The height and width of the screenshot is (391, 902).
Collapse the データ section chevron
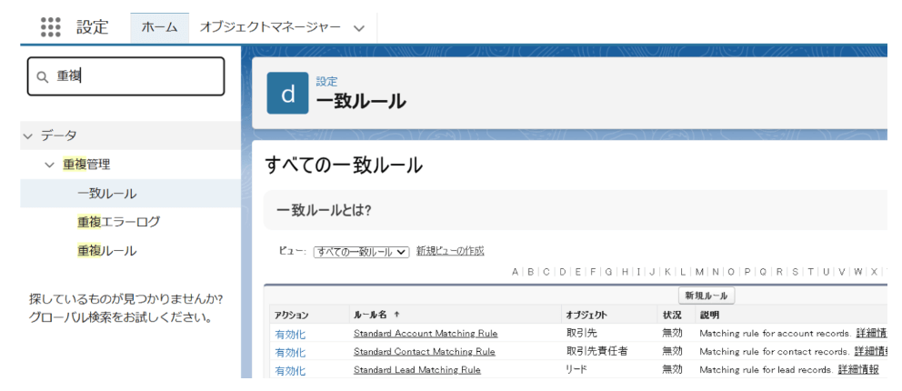(27, 135)
